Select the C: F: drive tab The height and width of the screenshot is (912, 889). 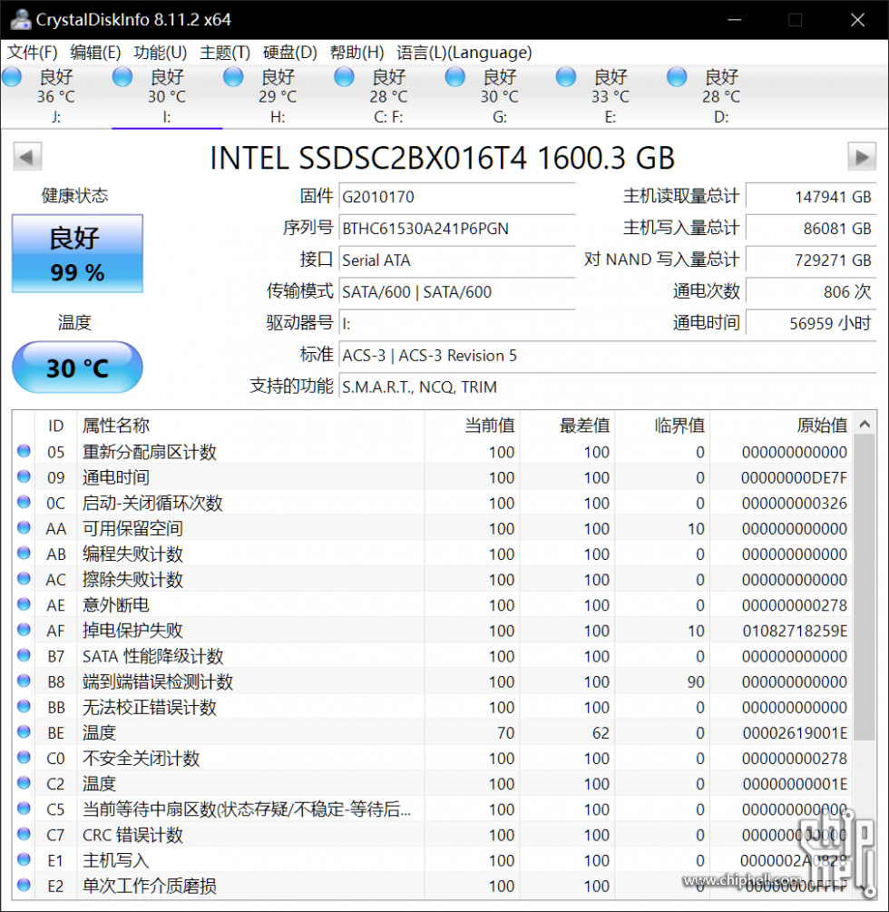[389, 96]
